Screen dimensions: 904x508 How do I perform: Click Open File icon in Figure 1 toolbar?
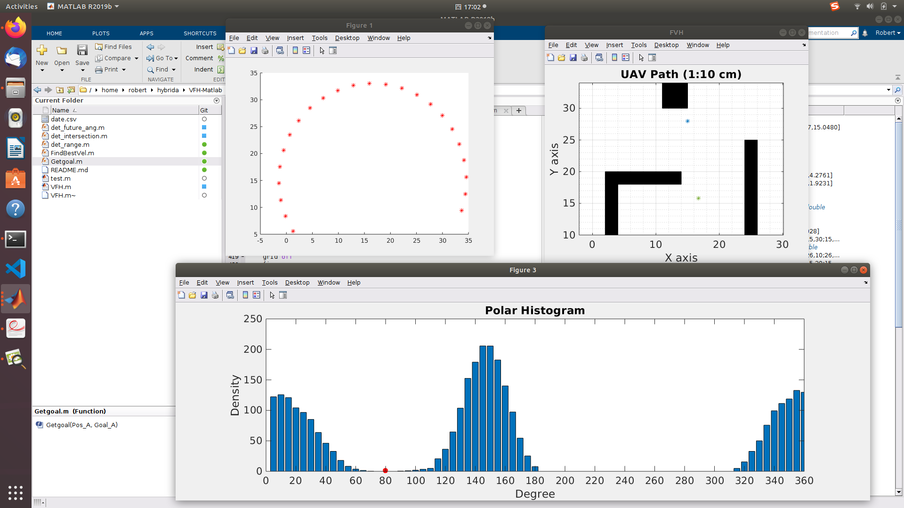[242, 51]
